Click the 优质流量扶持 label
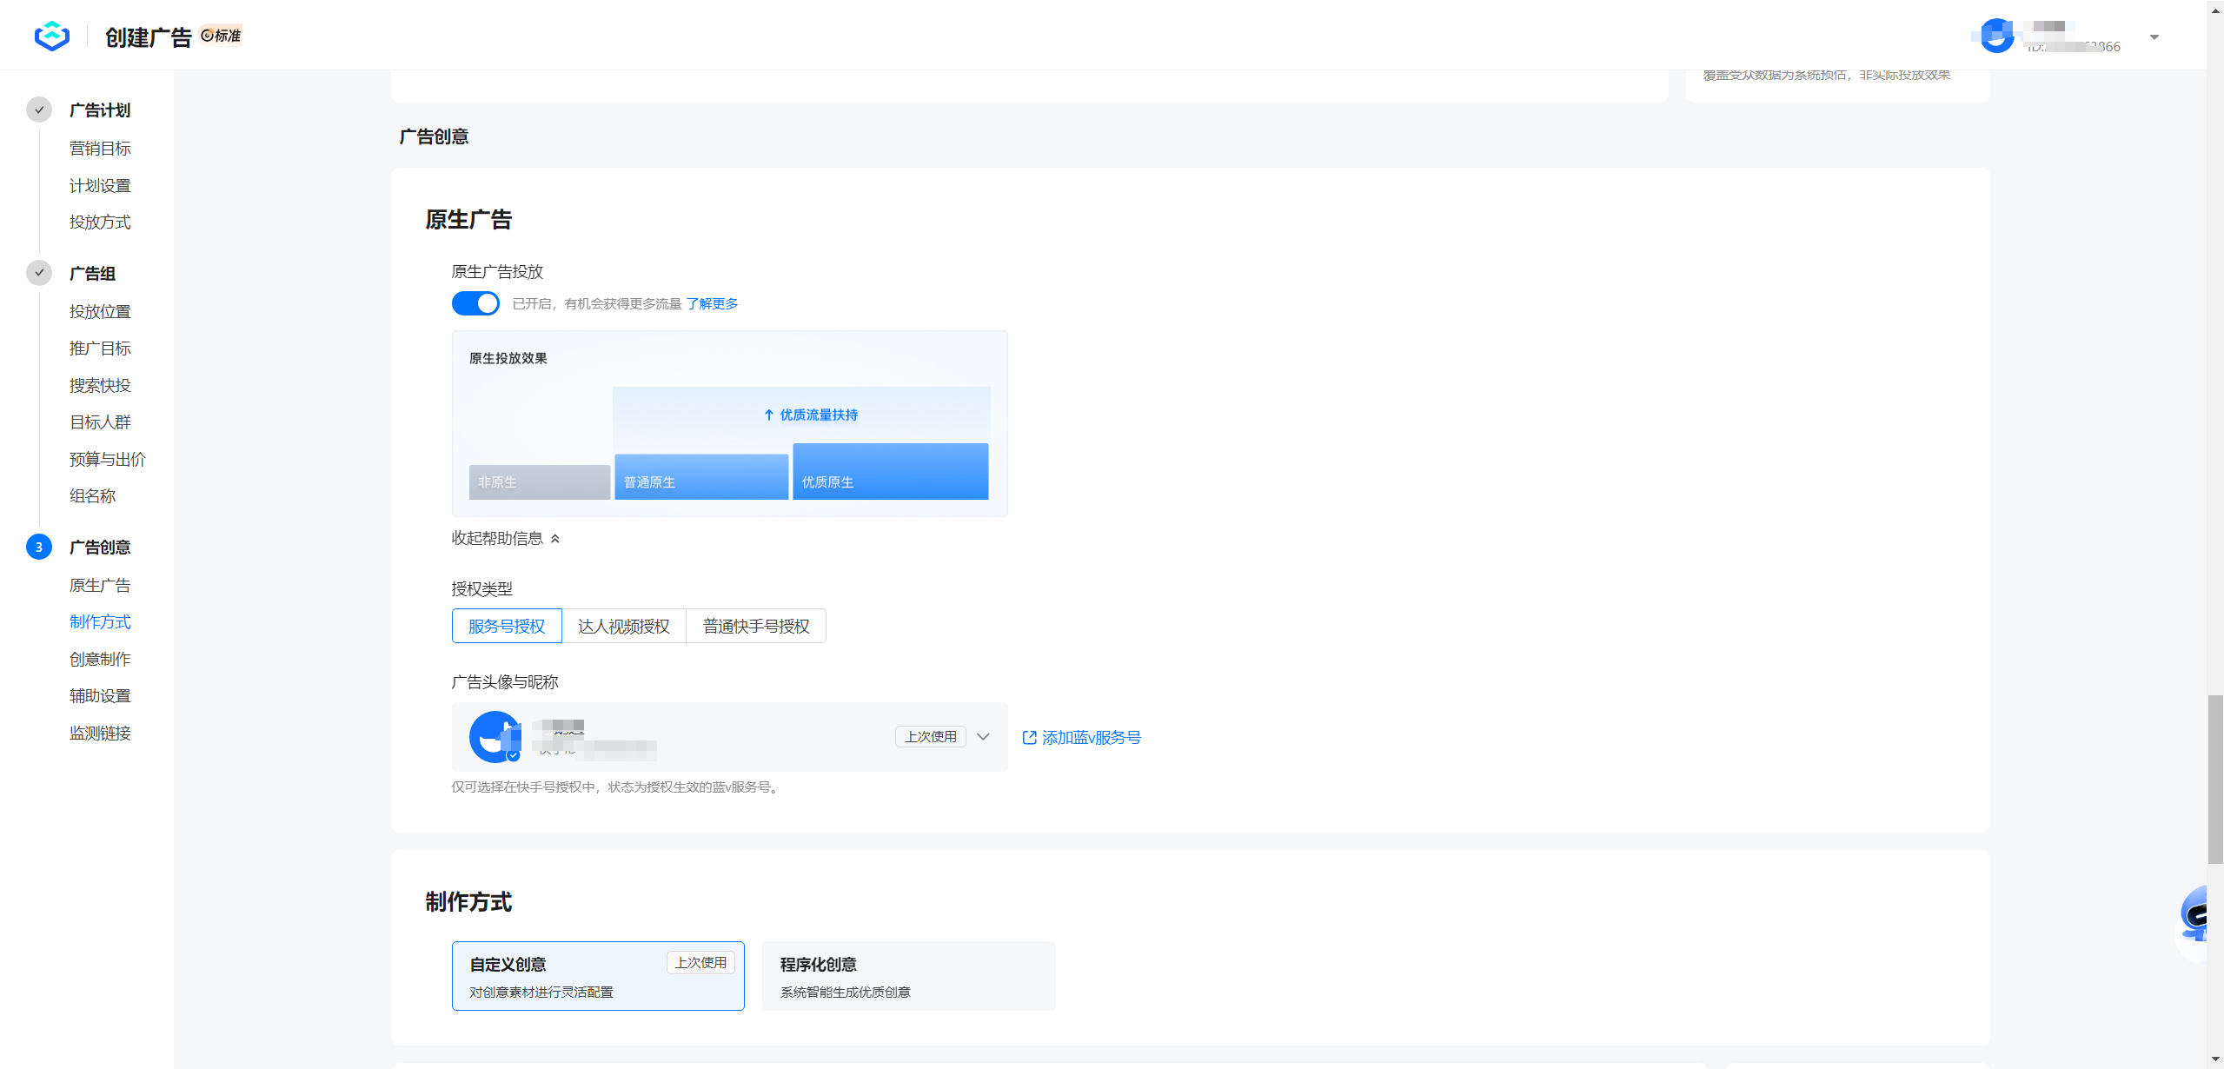This screenshot has height=1069, width=2224. [819, 415]
